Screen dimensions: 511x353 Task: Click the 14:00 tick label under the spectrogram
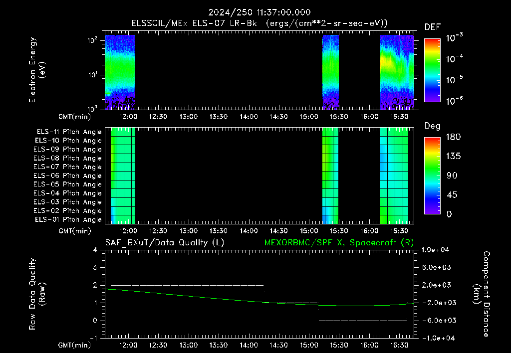[x=249, y=117]
